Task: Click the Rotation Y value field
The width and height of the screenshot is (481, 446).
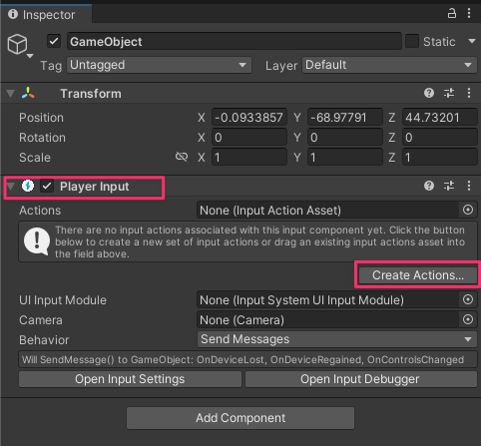Action: [x=345, y=137]
